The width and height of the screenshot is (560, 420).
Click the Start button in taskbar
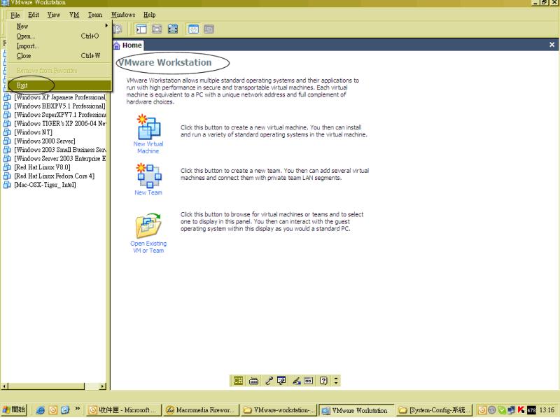pos(14,410)
